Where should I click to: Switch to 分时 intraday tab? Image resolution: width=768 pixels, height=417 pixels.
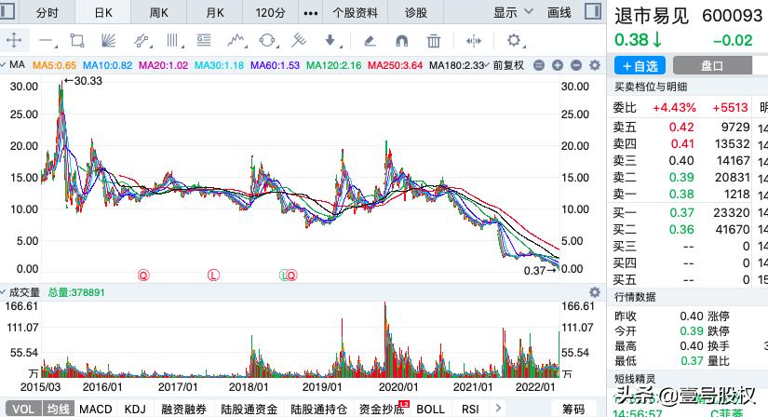(47, 13)
